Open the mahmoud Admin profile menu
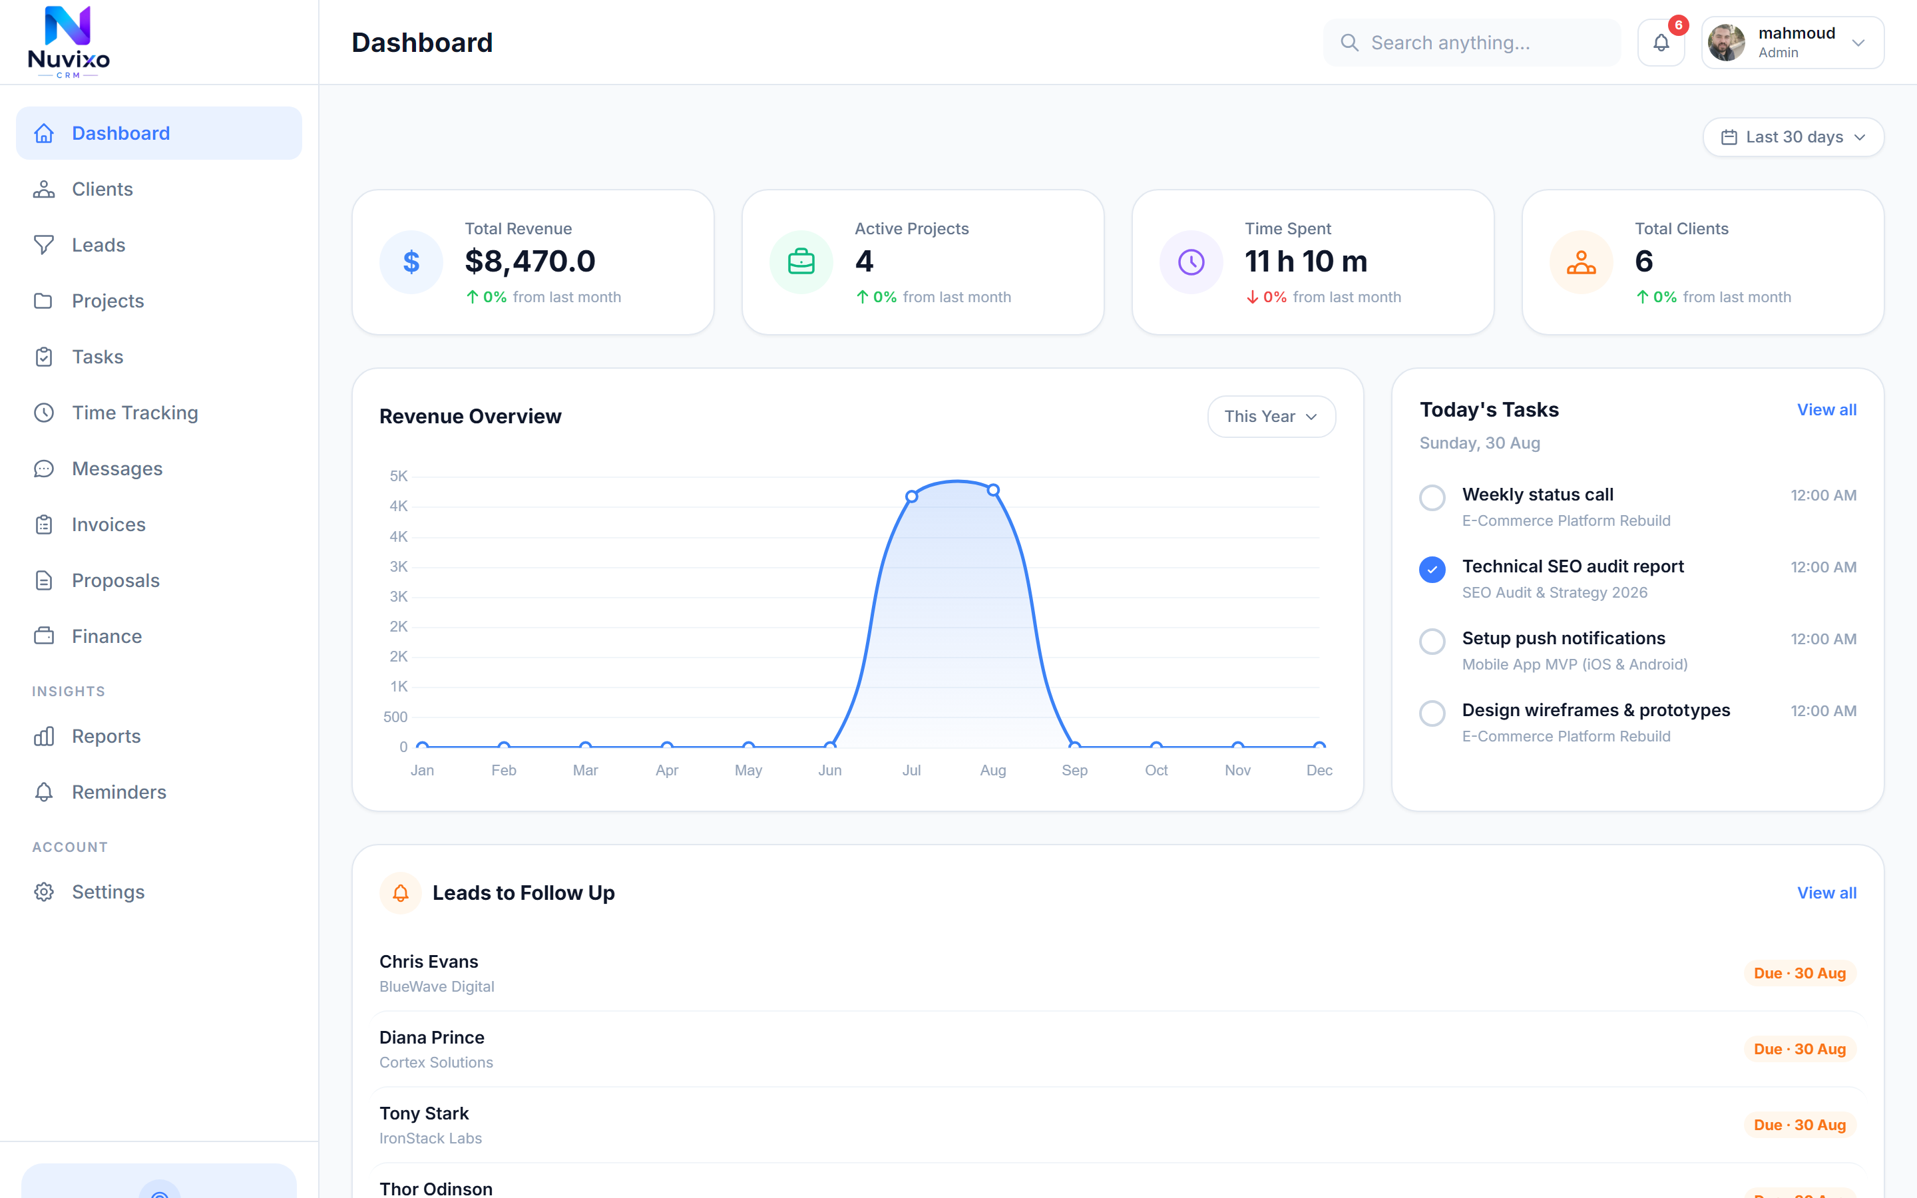 point(1793,43)
